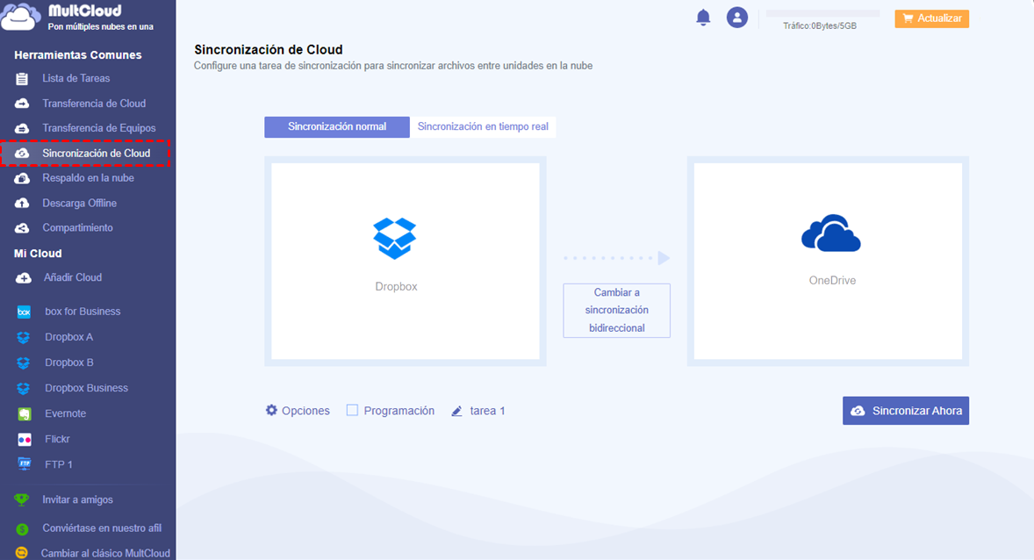Select the Dropbox source box

[405, 262]
